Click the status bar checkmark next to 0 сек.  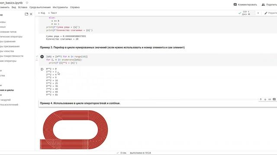click(118, 153)
